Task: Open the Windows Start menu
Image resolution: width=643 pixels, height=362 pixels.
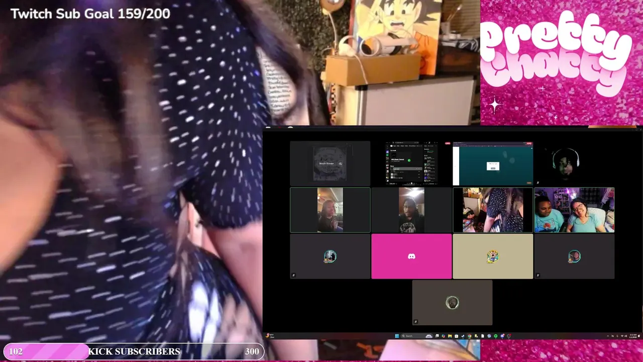Action: (397, 336)
